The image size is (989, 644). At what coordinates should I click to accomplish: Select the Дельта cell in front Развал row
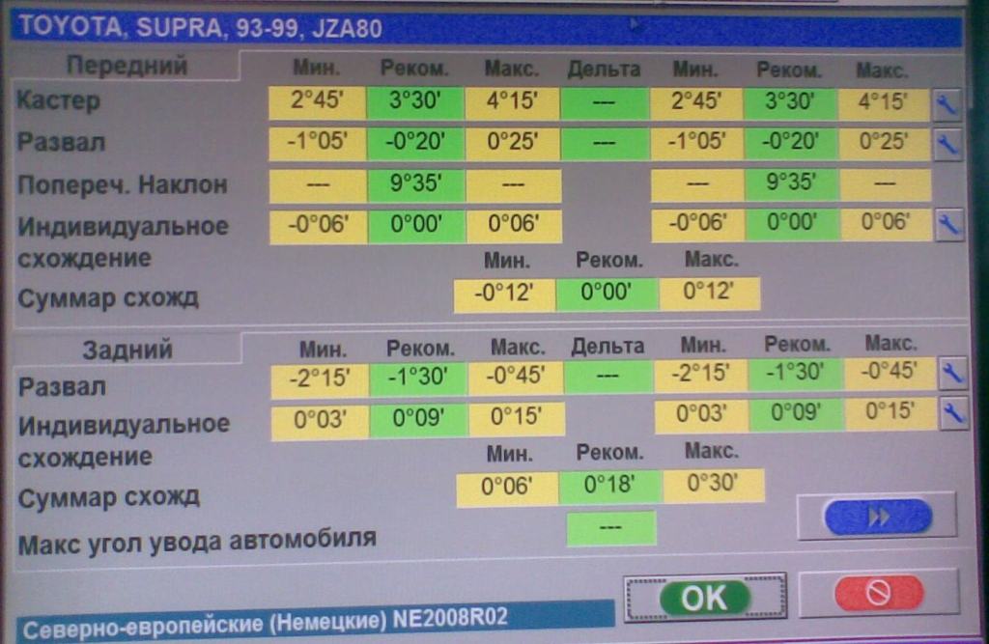[604, 144]
